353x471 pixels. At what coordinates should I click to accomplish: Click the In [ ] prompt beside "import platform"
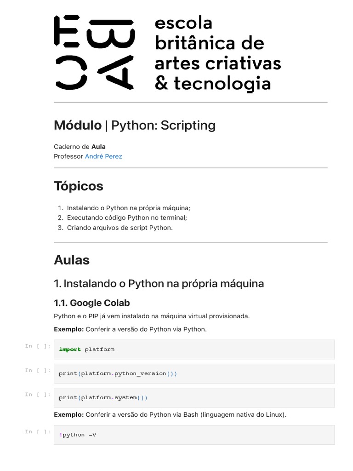[x=38, y=346]
